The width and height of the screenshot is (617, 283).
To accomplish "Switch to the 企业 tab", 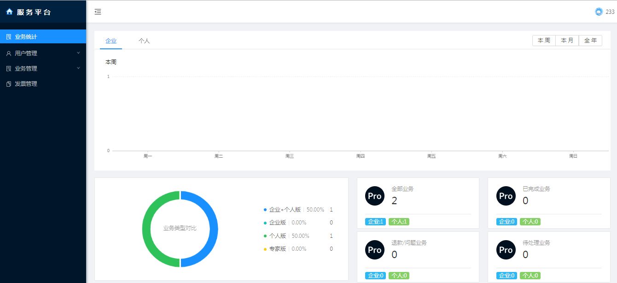I will click(x=111, y=41).
